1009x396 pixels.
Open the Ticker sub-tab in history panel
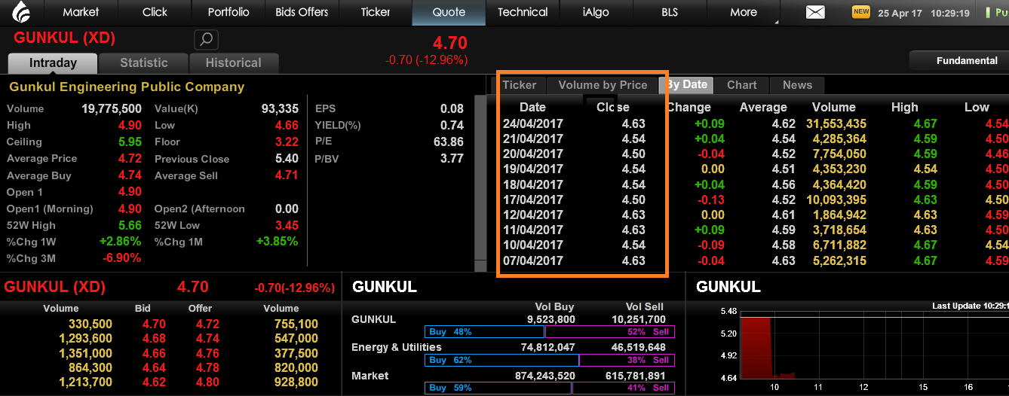tap(520, 85)
